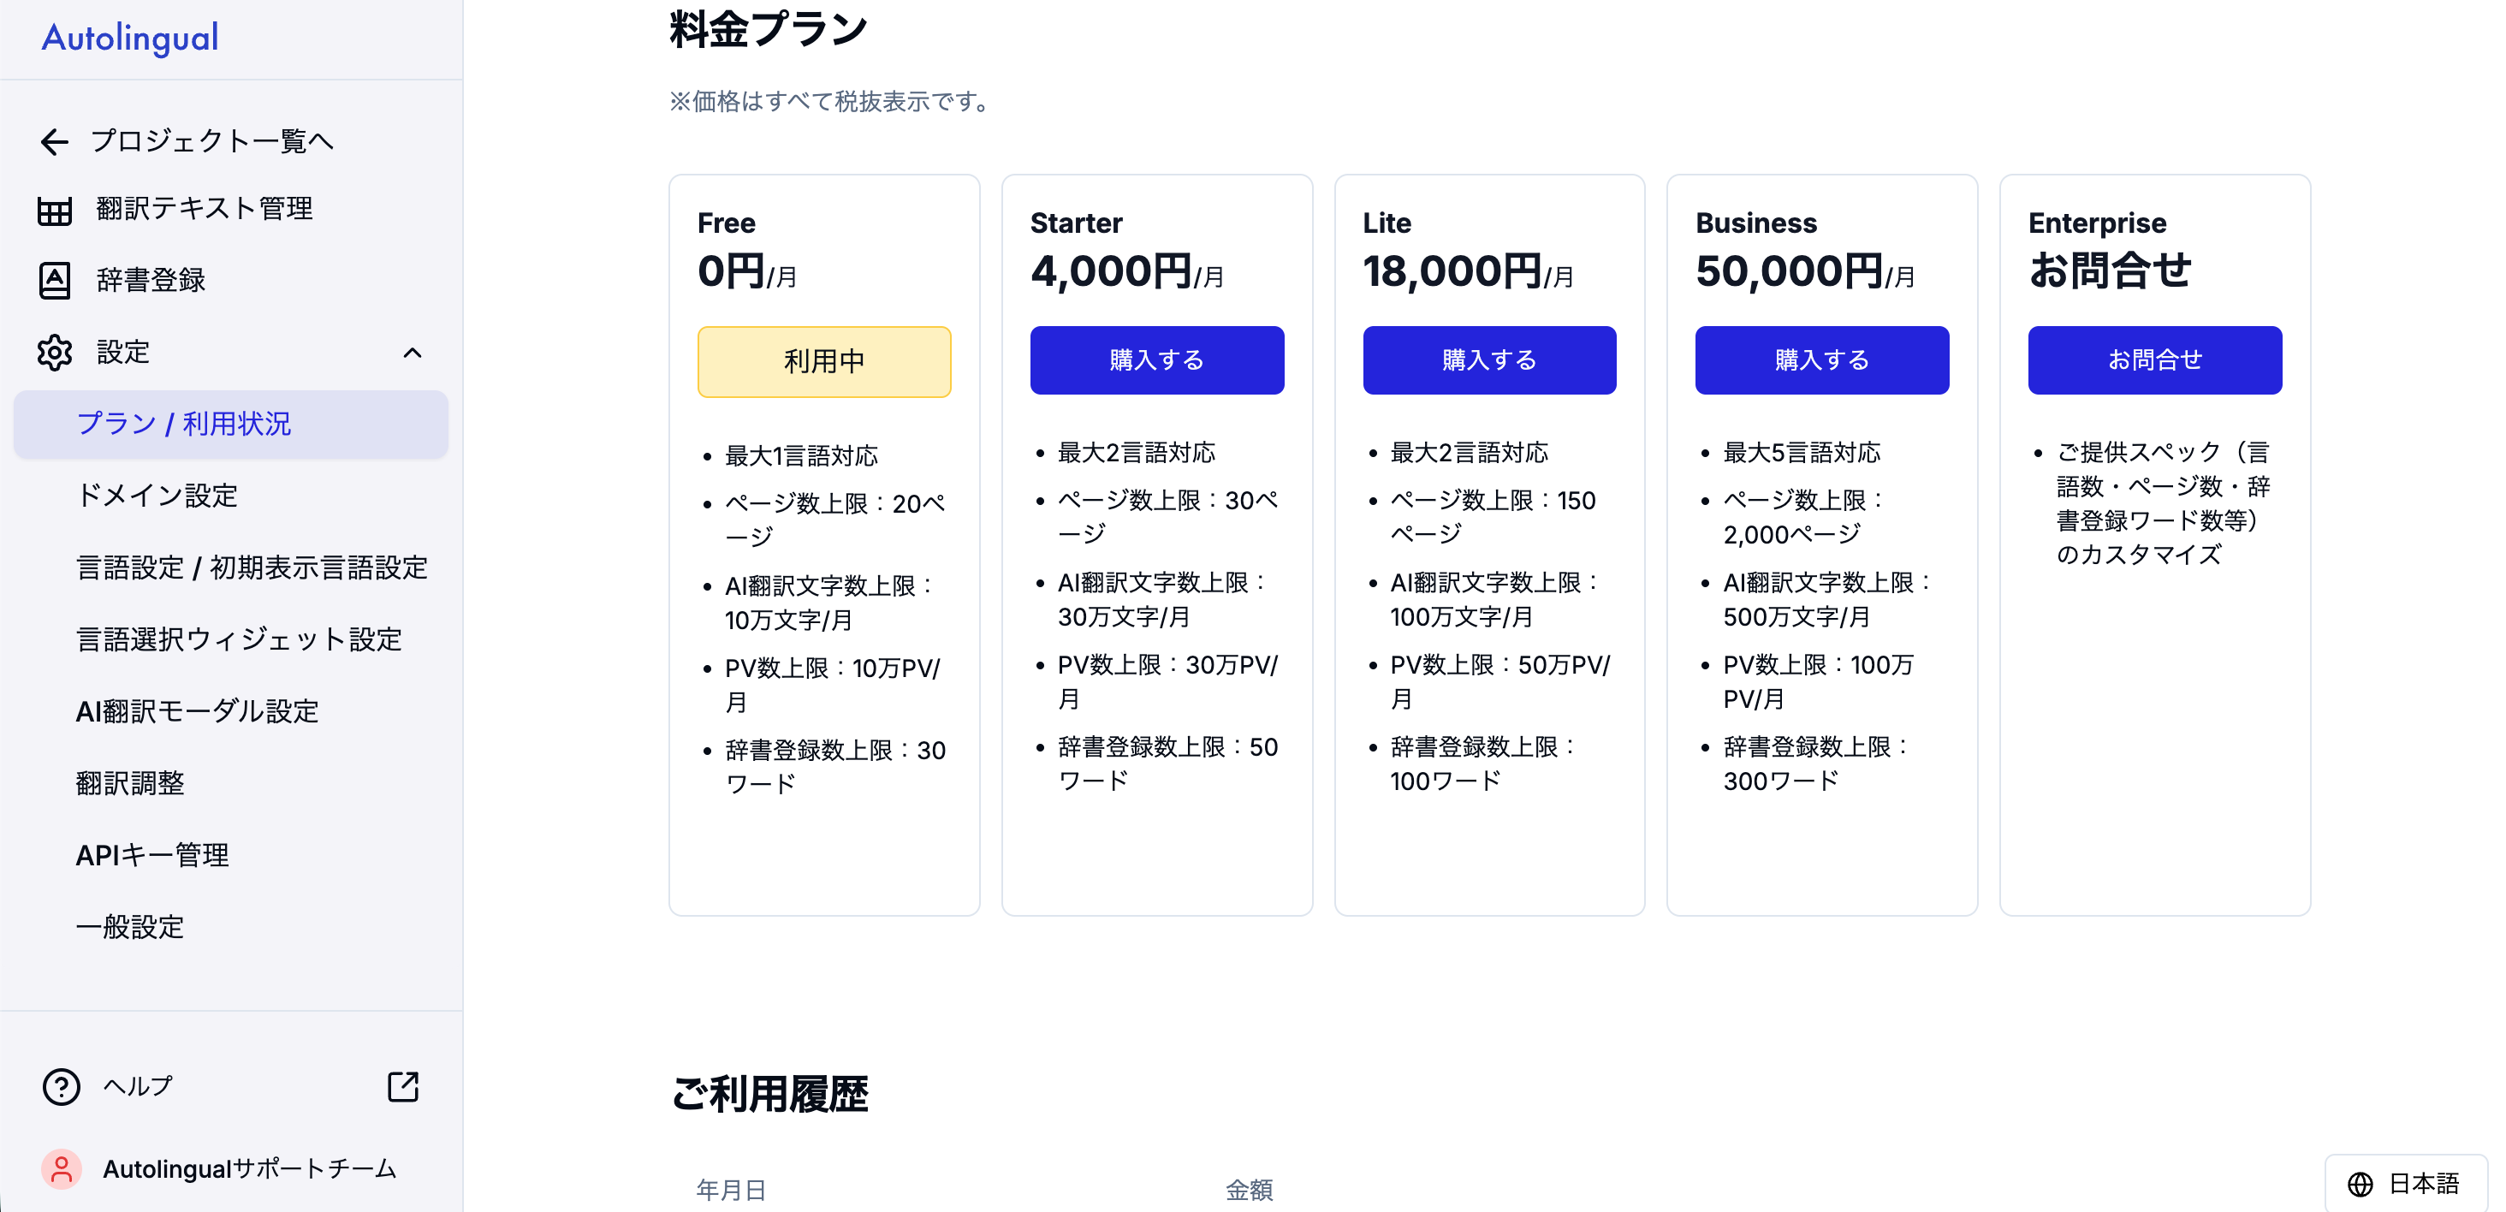
Task: Open the translation text management grid icon
Action: point(55,210)
